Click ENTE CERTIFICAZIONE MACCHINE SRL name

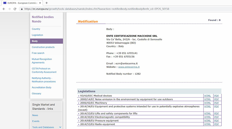(132, 36)
